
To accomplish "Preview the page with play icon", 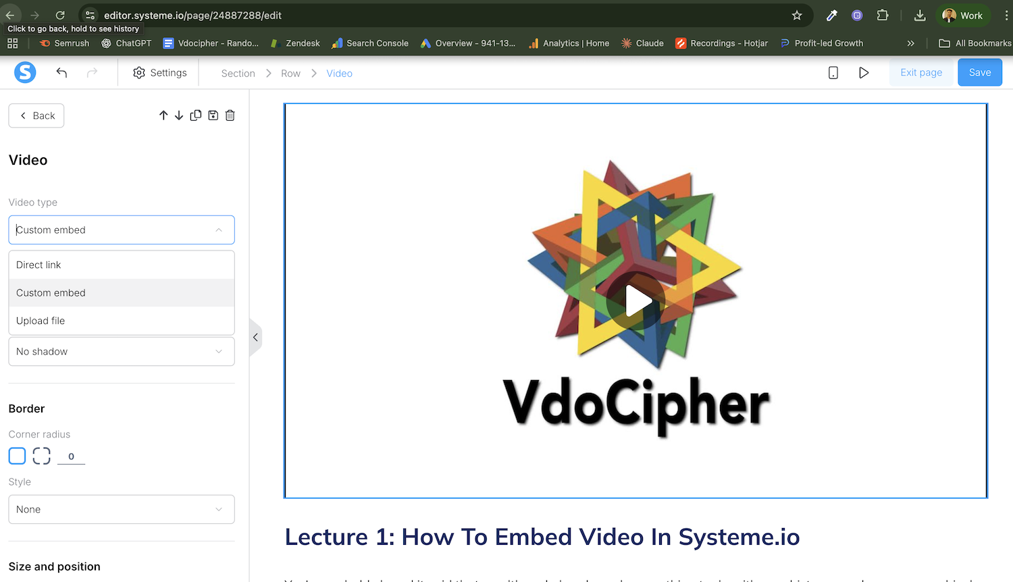I will pos(864,72).
